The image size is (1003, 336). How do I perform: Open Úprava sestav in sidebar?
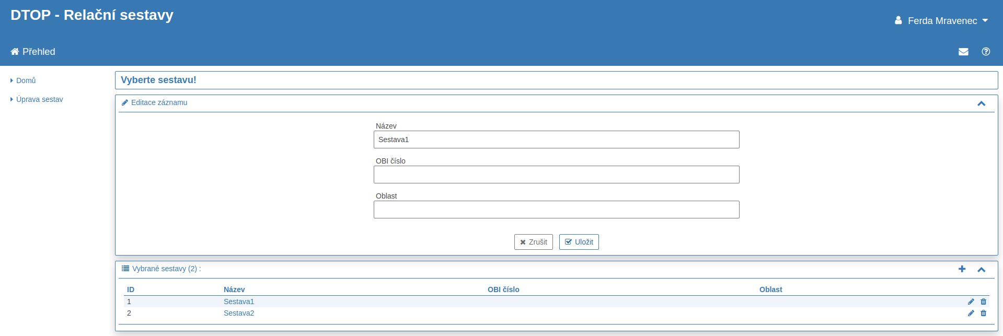[39, 99]
